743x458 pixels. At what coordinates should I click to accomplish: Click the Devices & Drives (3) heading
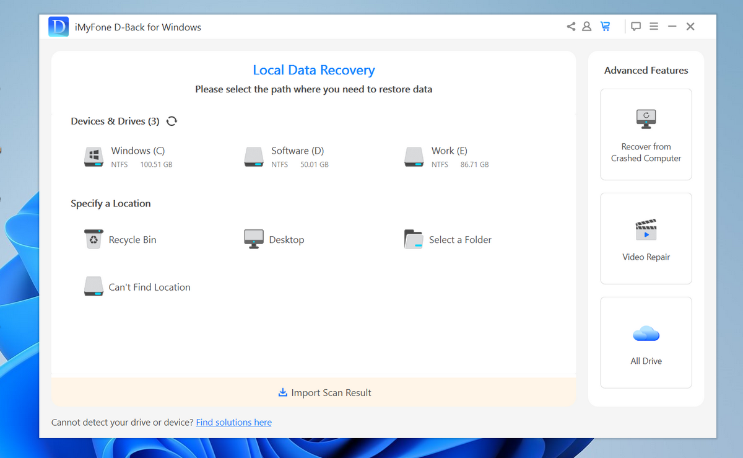[115, 121]
